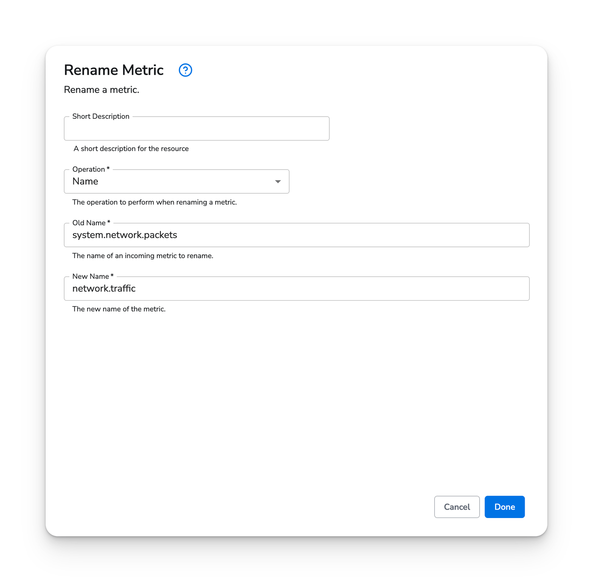Screen dimensions: 593x582
Task: Click the Old Name input field
Action: tap(297, 235)
